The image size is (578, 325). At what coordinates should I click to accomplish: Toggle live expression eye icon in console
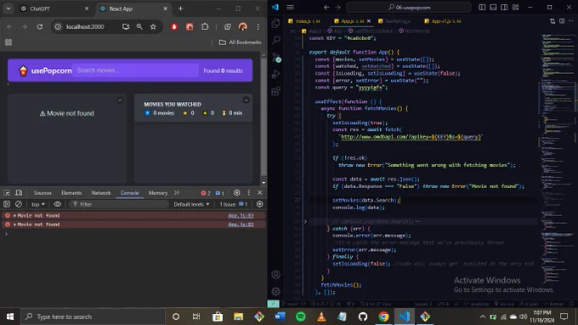point(57,204)
